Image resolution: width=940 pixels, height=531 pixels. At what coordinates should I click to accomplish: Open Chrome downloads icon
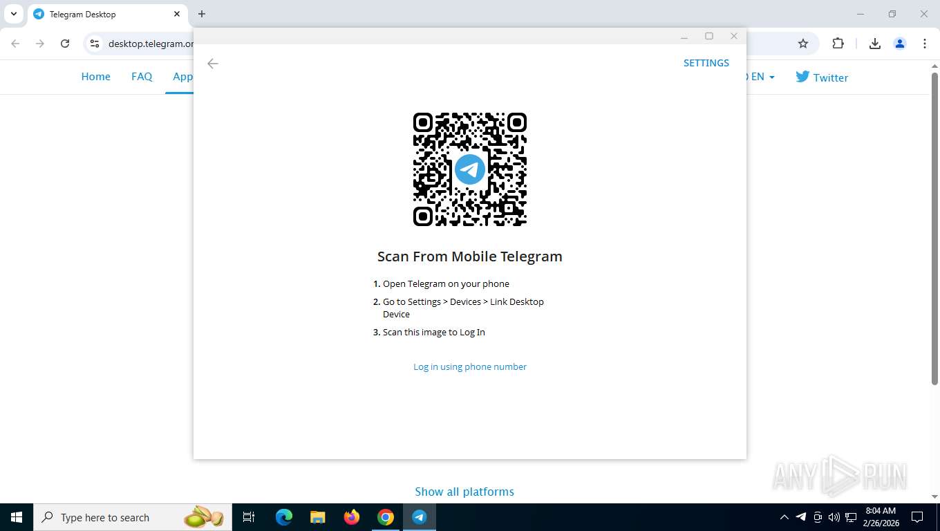pyautogui.click(x=874, y=44)
